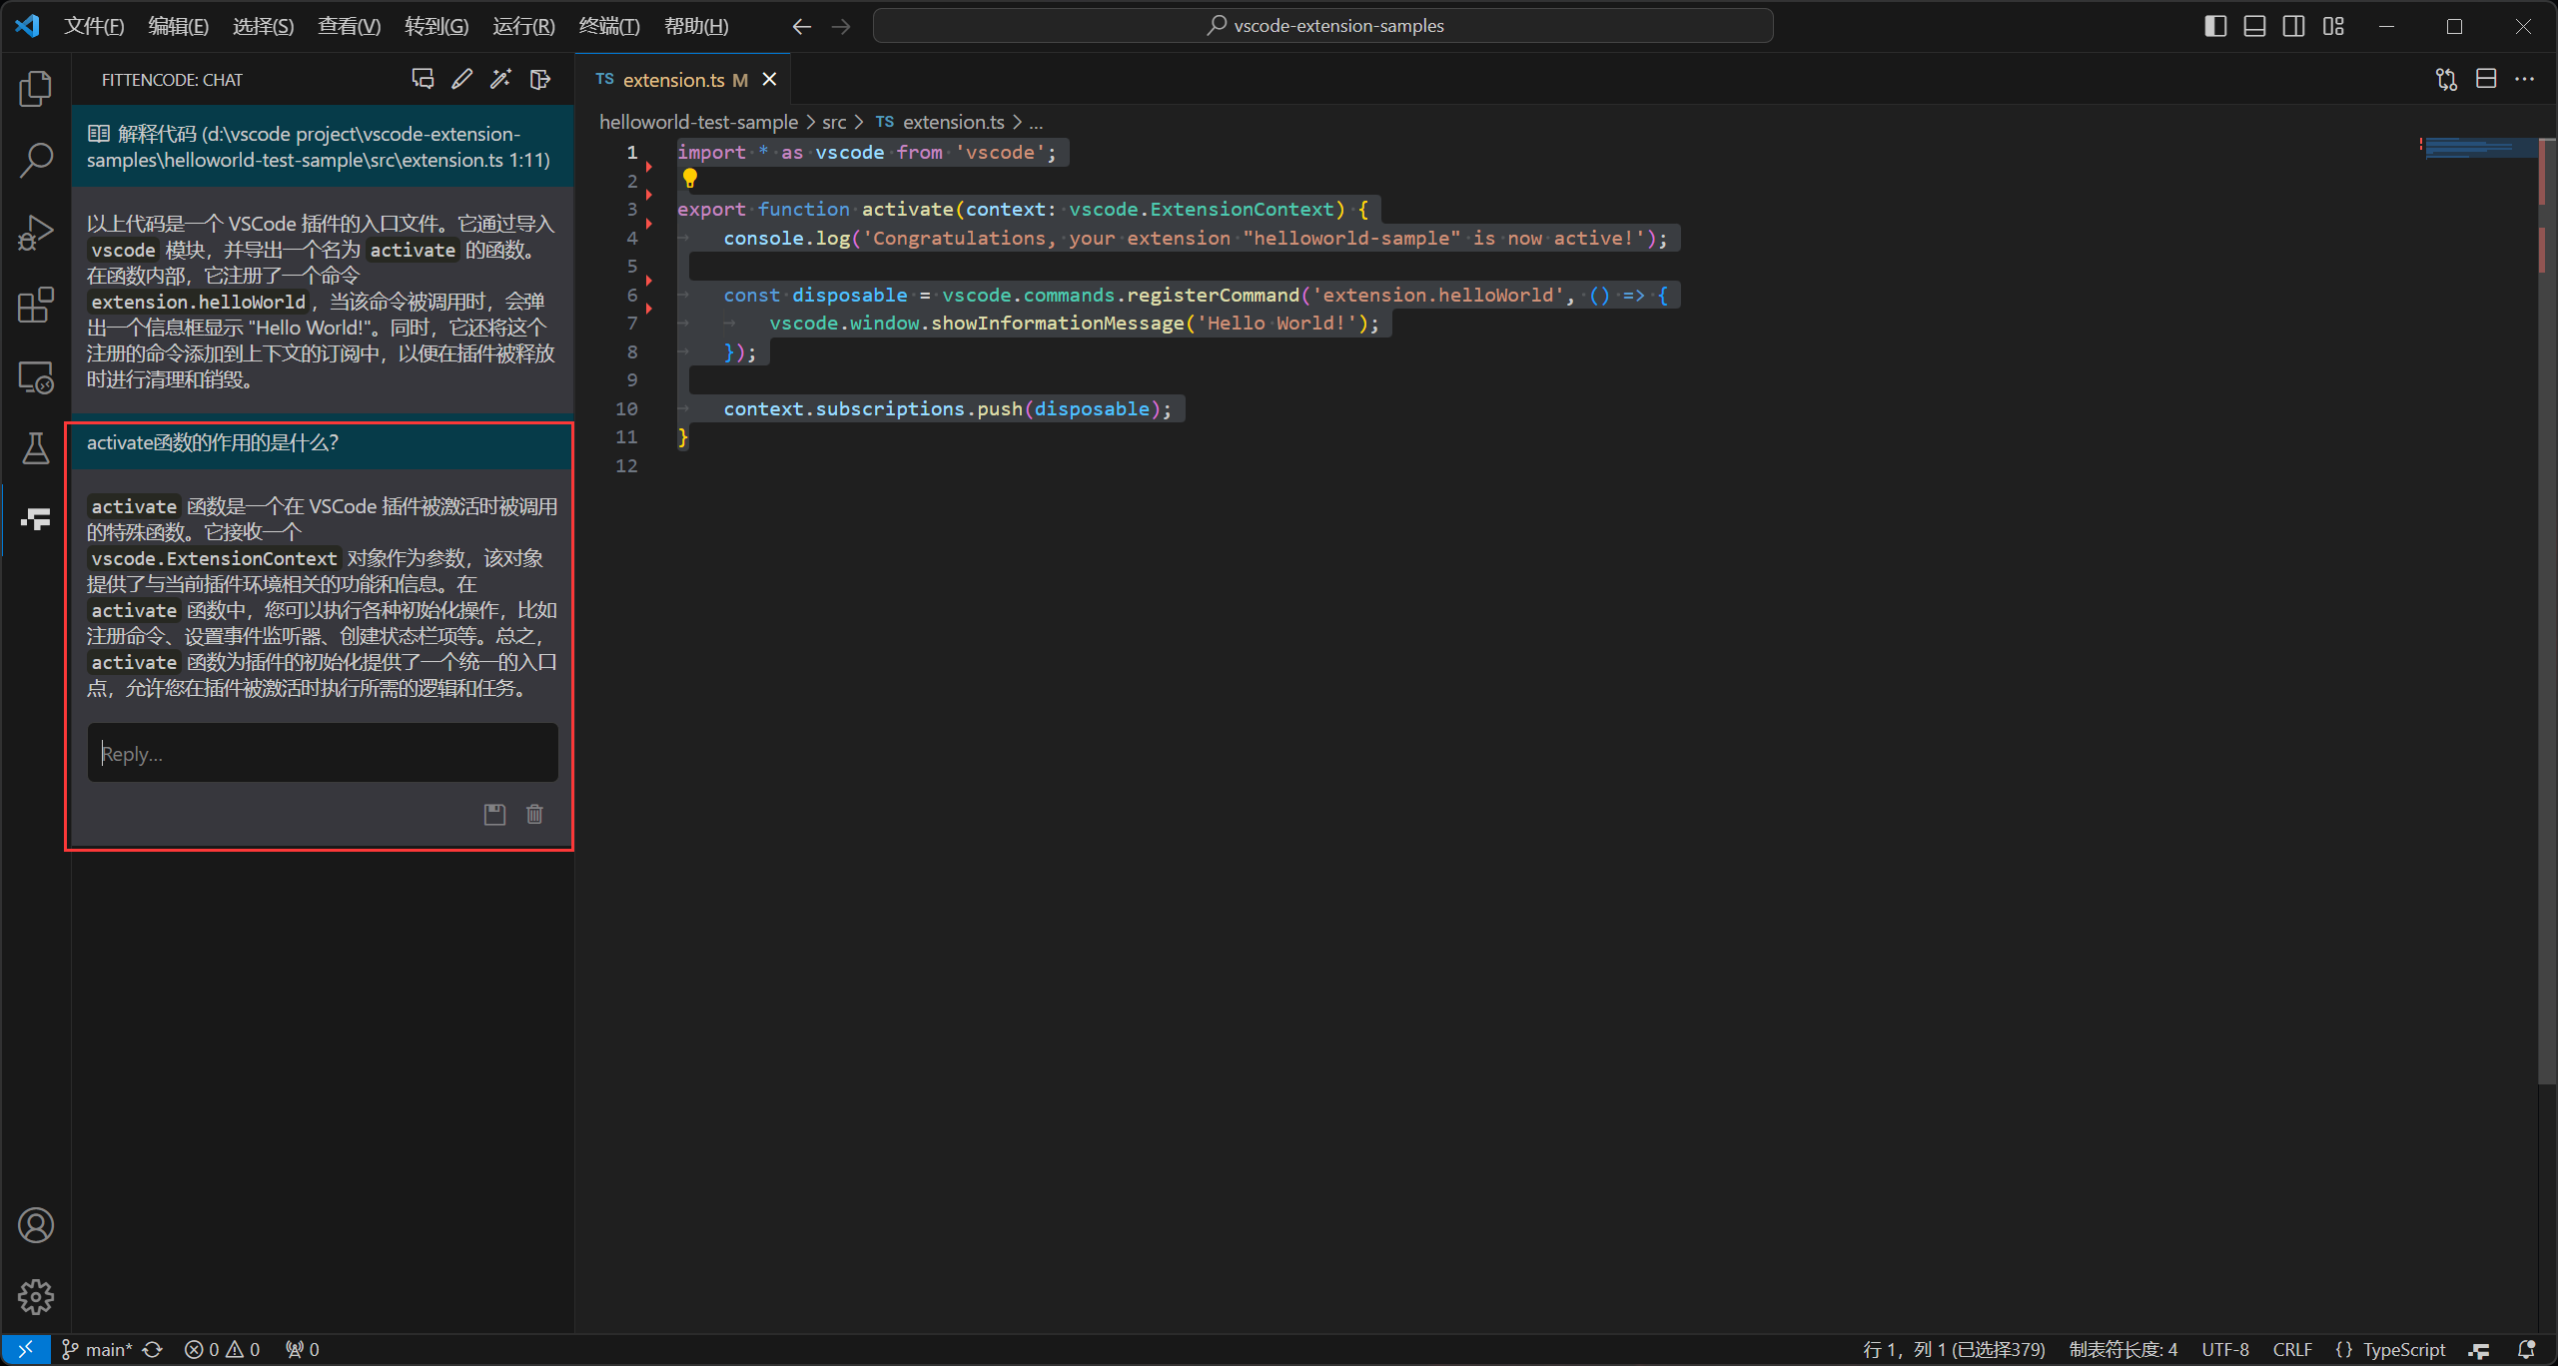
Task: Open the Search view in activity bar
Action: click(x=36, y=160)
